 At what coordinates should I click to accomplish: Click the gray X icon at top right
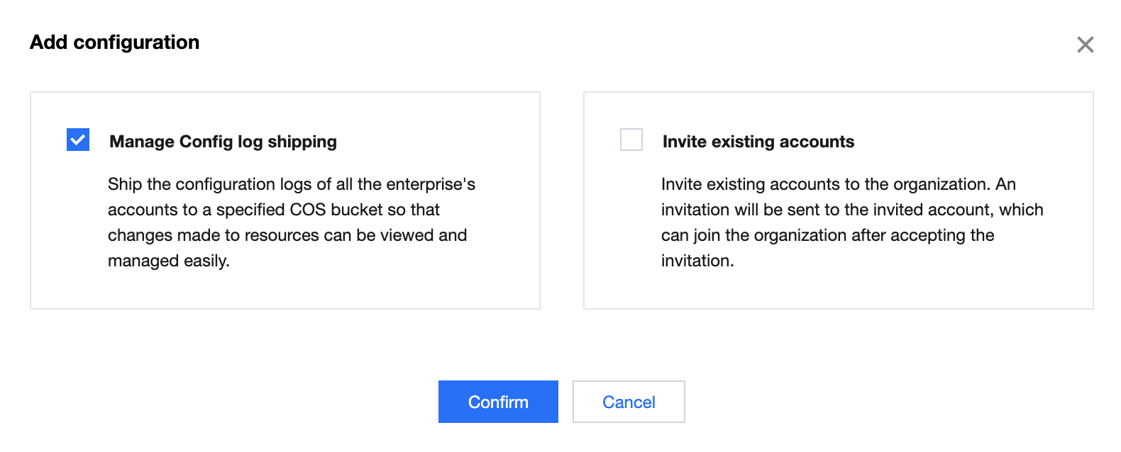coord(1085,45)
